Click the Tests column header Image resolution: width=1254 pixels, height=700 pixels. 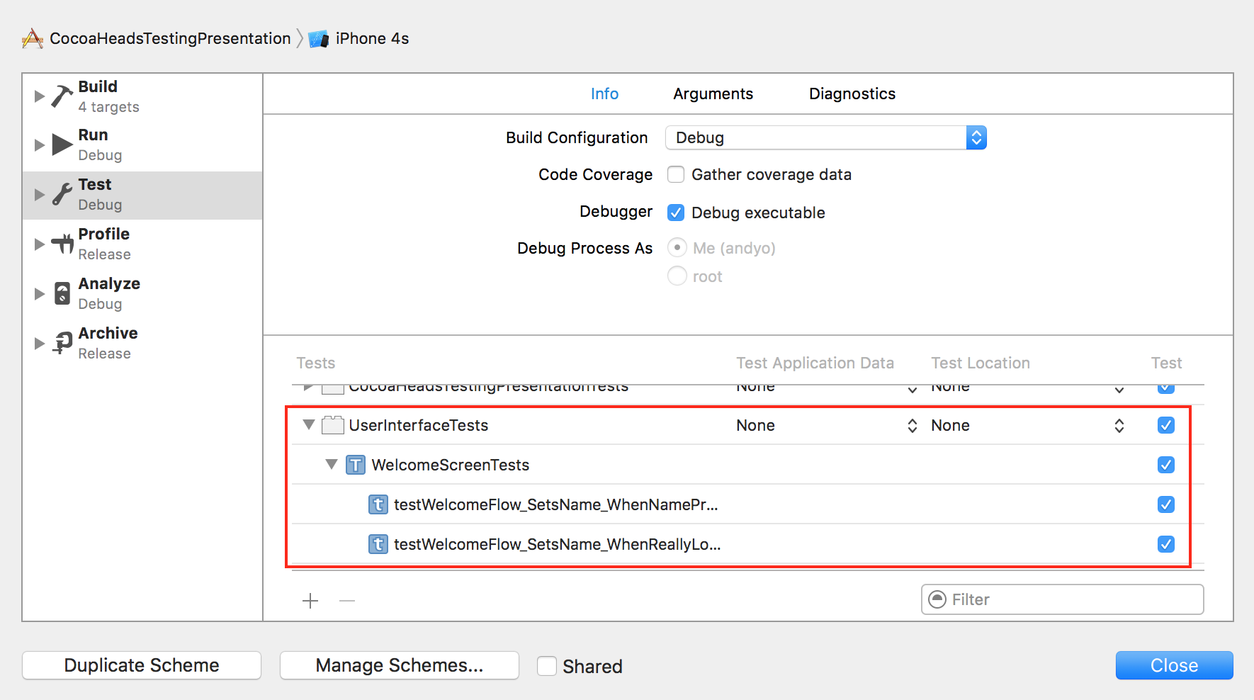[315, 363]
